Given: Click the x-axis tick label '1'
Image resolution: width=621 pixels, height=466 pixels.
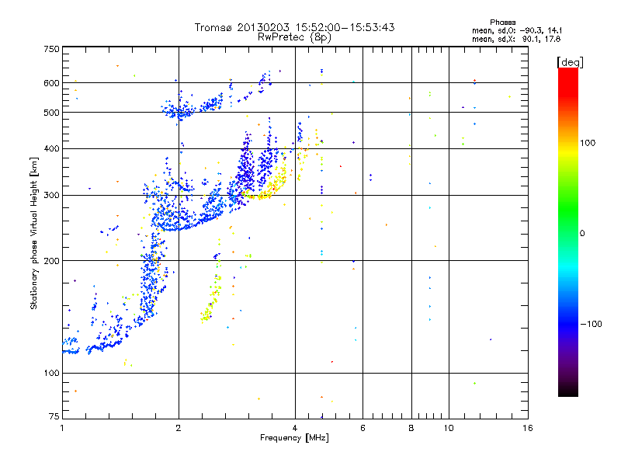Looking at the screenshot, I should click(62, 428).
